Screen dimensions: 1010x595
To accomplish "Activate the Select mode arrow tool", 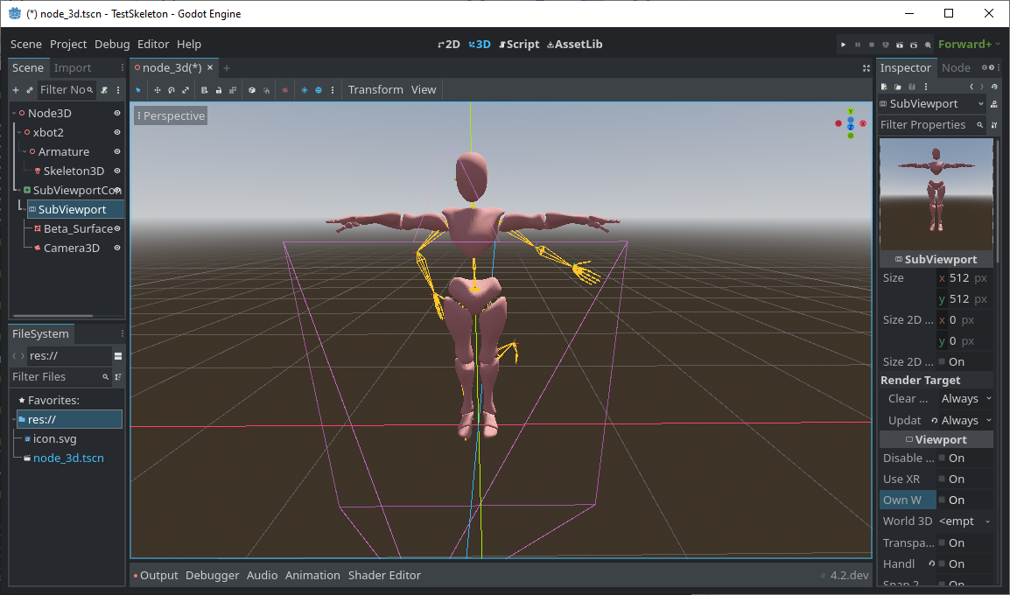I will [137, 90].
